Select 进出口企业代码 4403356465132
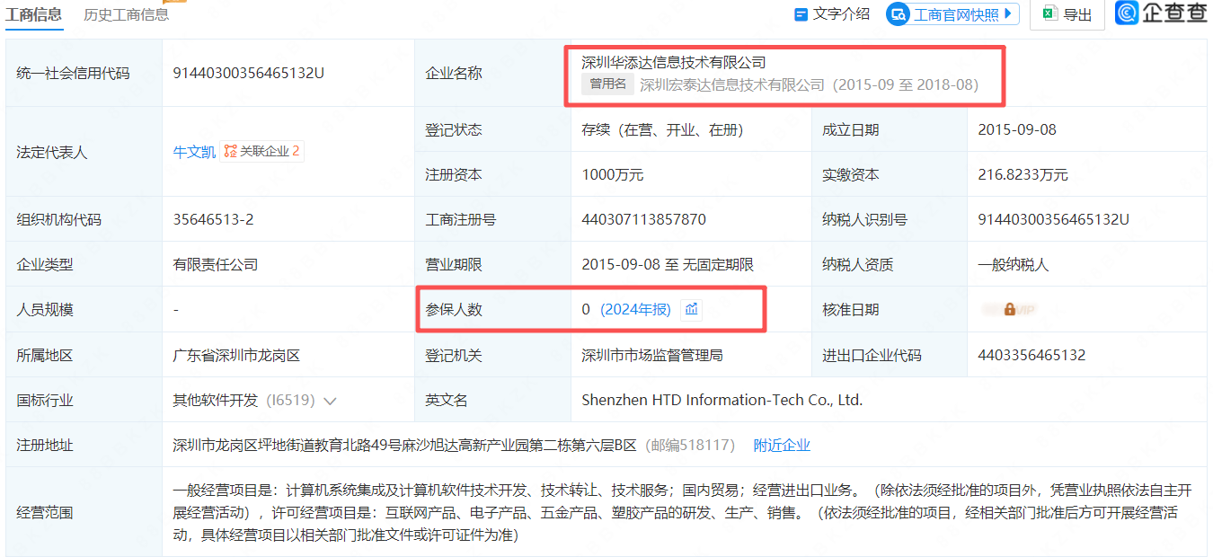The width and height of the screenshot is (1213, 557). (1031, 355)
